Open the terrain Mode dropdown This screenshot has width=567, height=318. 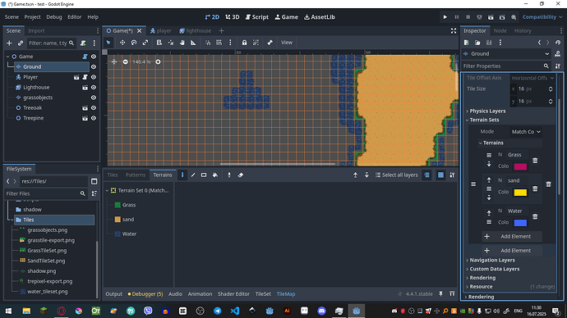tap(526, 132)
